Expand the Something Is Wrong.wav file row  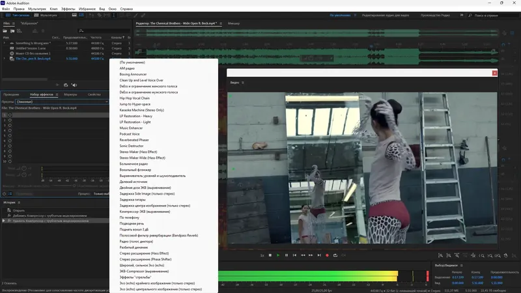[5, 43]
